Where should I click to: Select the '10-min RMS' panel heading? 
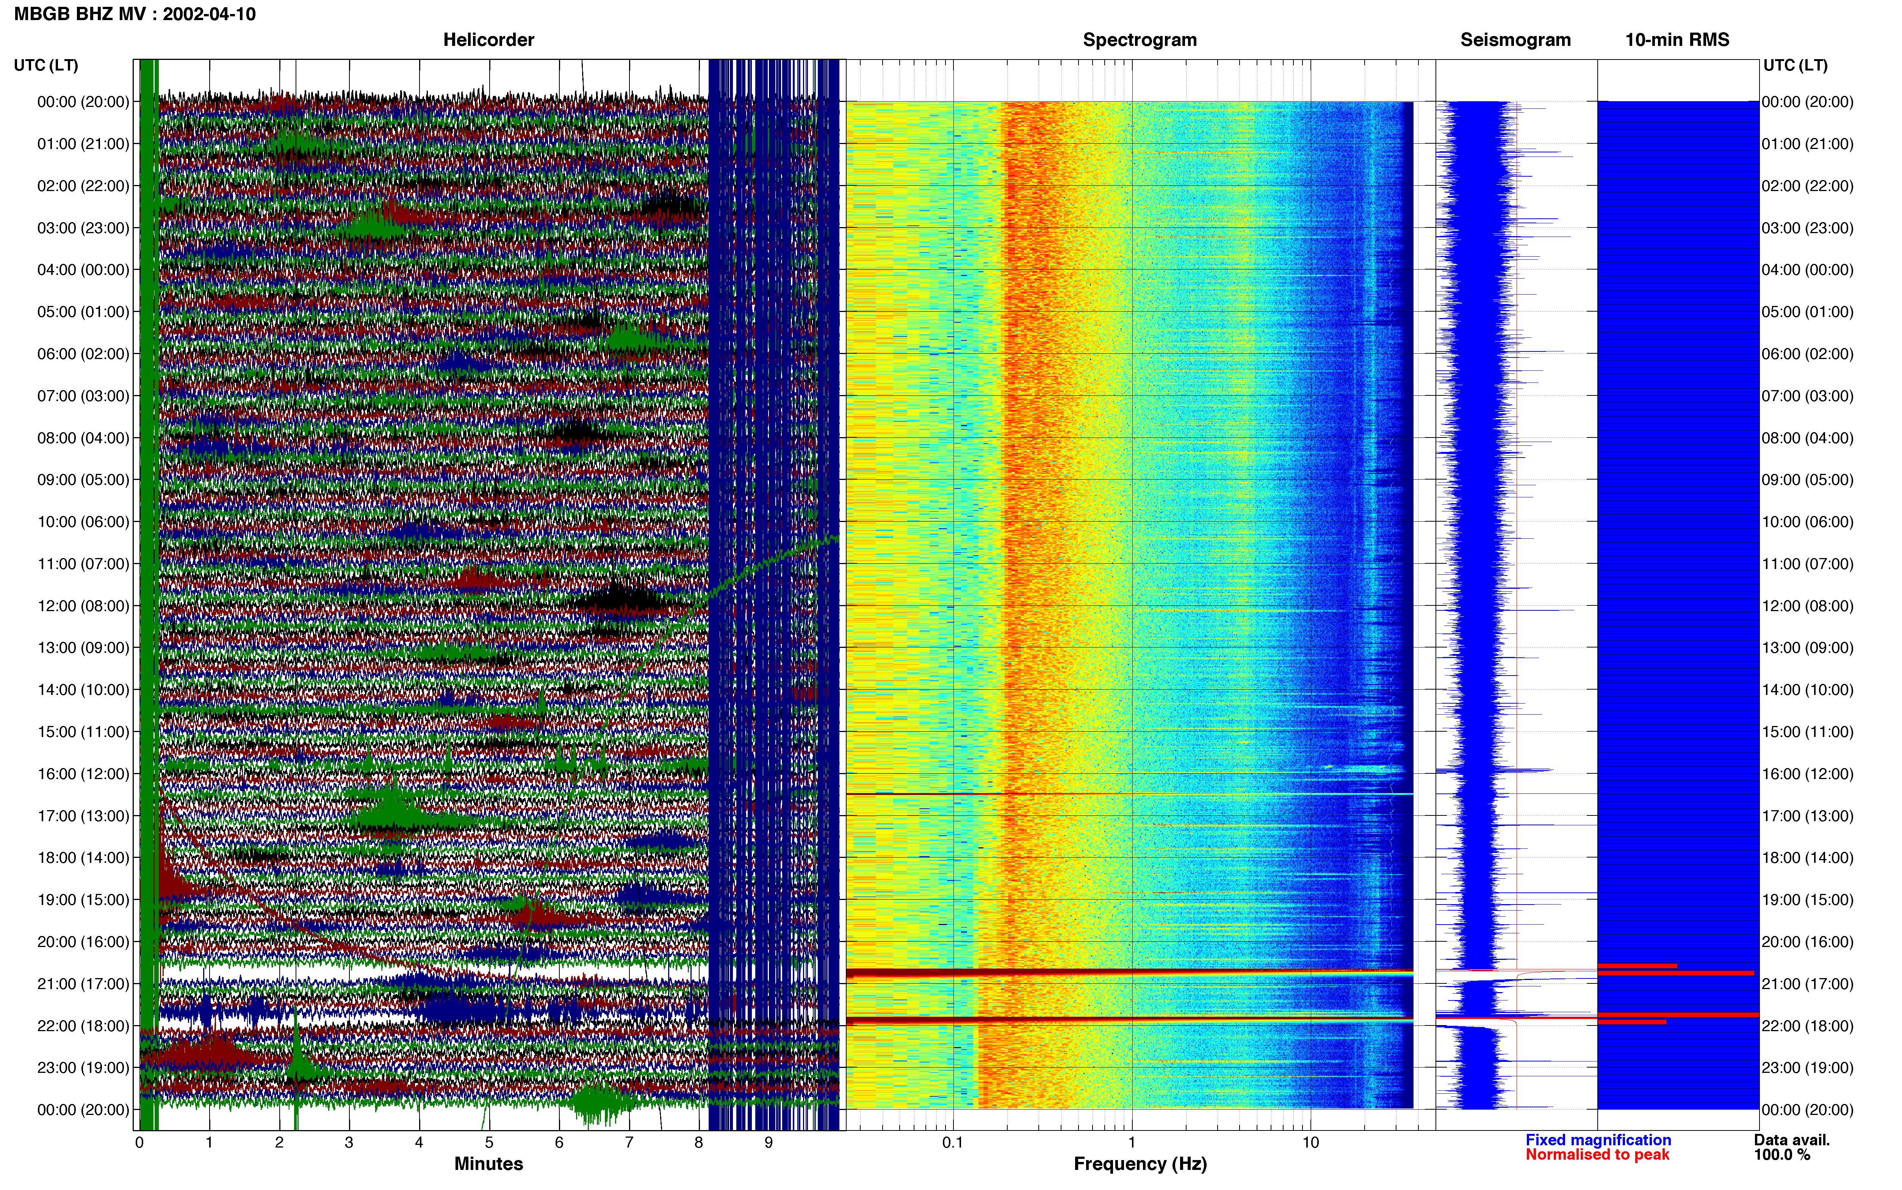pos(1677,40)
